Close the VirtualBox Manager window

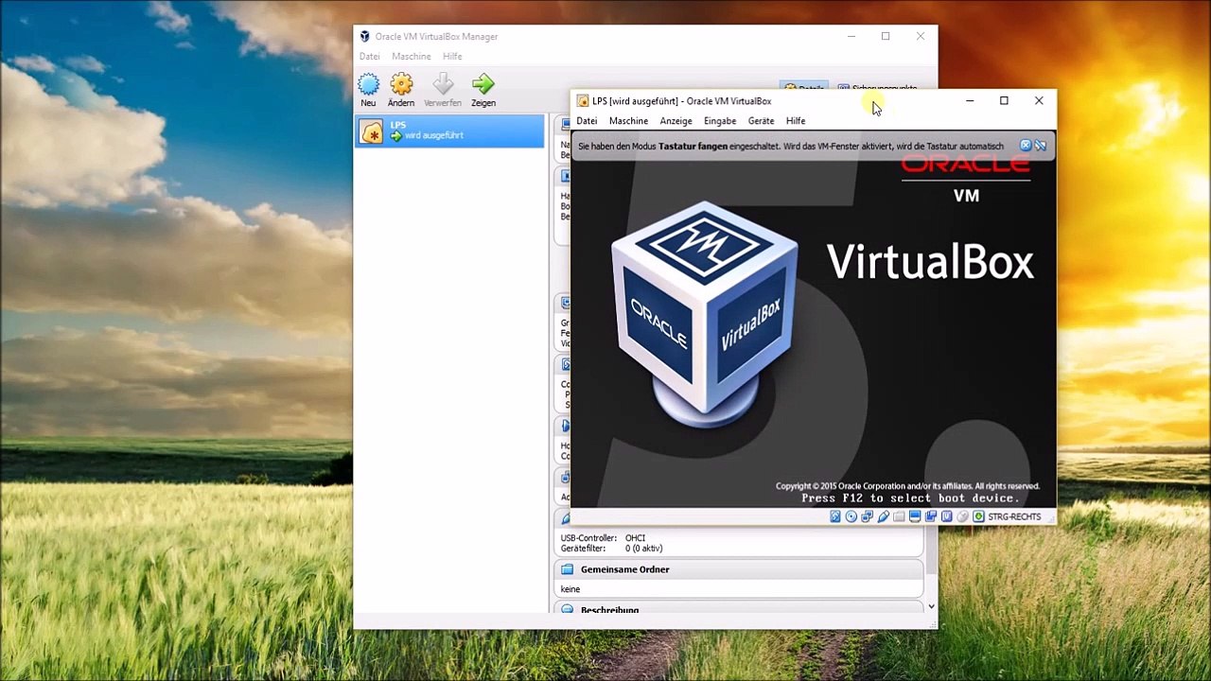coord(921,37)
